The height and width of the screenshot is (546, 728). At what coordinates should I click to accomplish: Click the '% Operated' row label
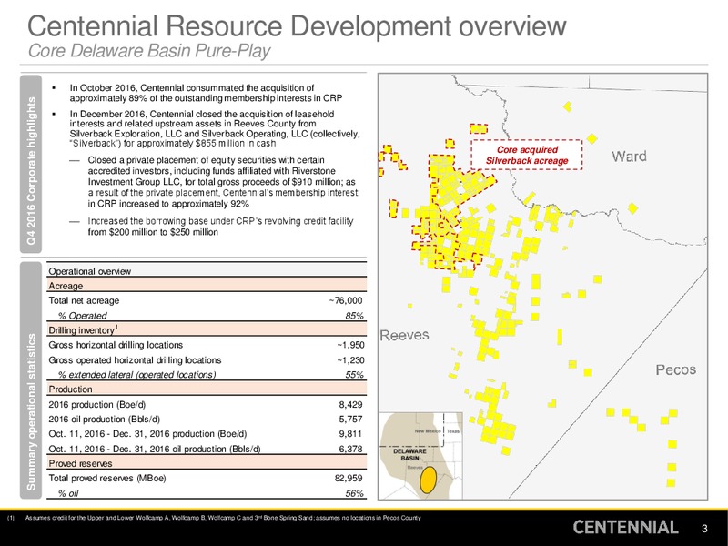(82, 316)
